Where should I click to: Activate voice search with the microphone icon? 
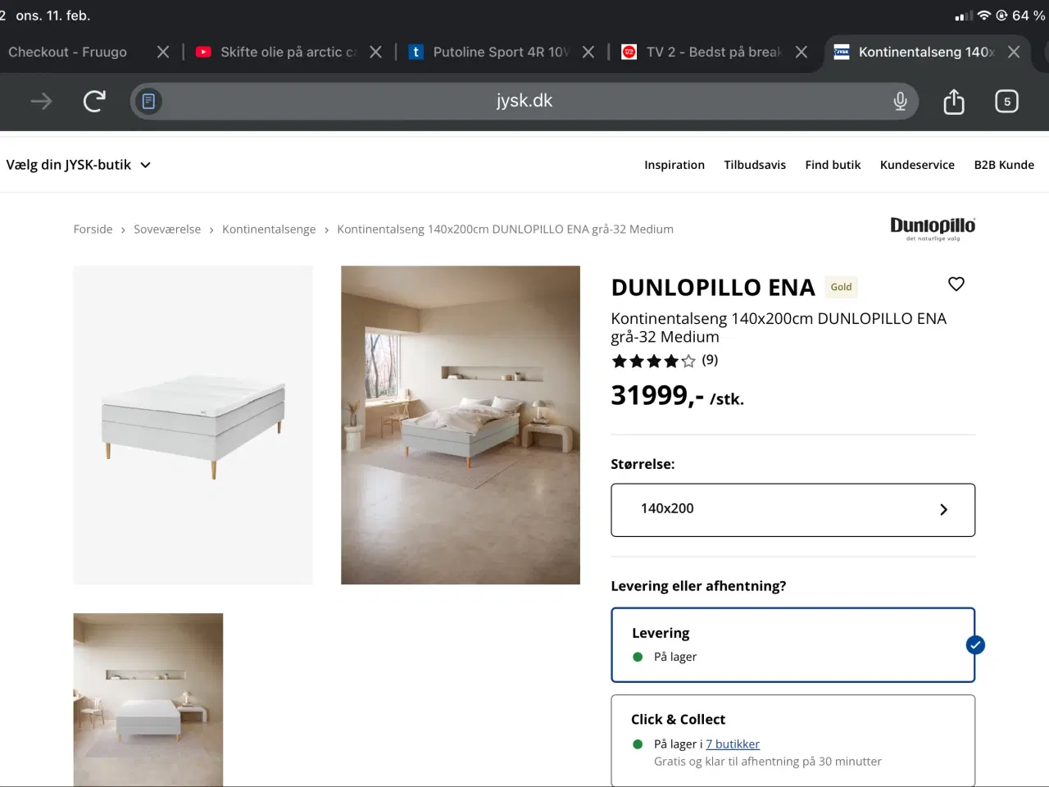pos(900,101)
